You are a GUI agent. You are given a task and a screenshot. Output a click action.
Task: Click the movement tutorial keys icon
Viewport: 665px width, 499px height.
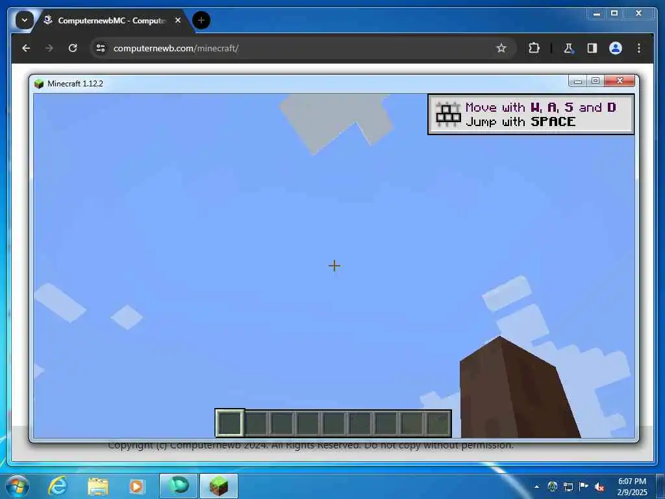click(448, 114)
